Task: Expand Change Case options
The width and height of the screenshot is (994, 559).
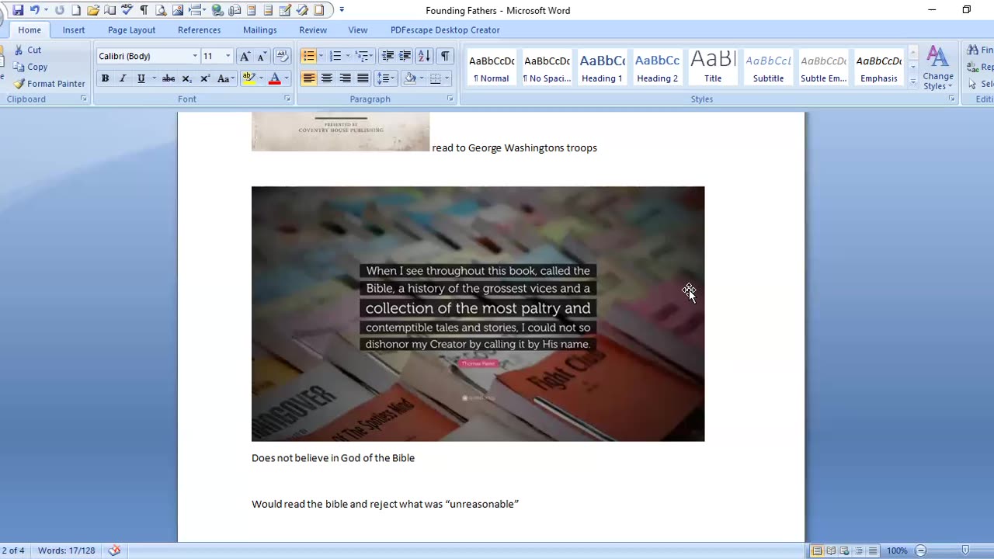Action: [224, 78]
